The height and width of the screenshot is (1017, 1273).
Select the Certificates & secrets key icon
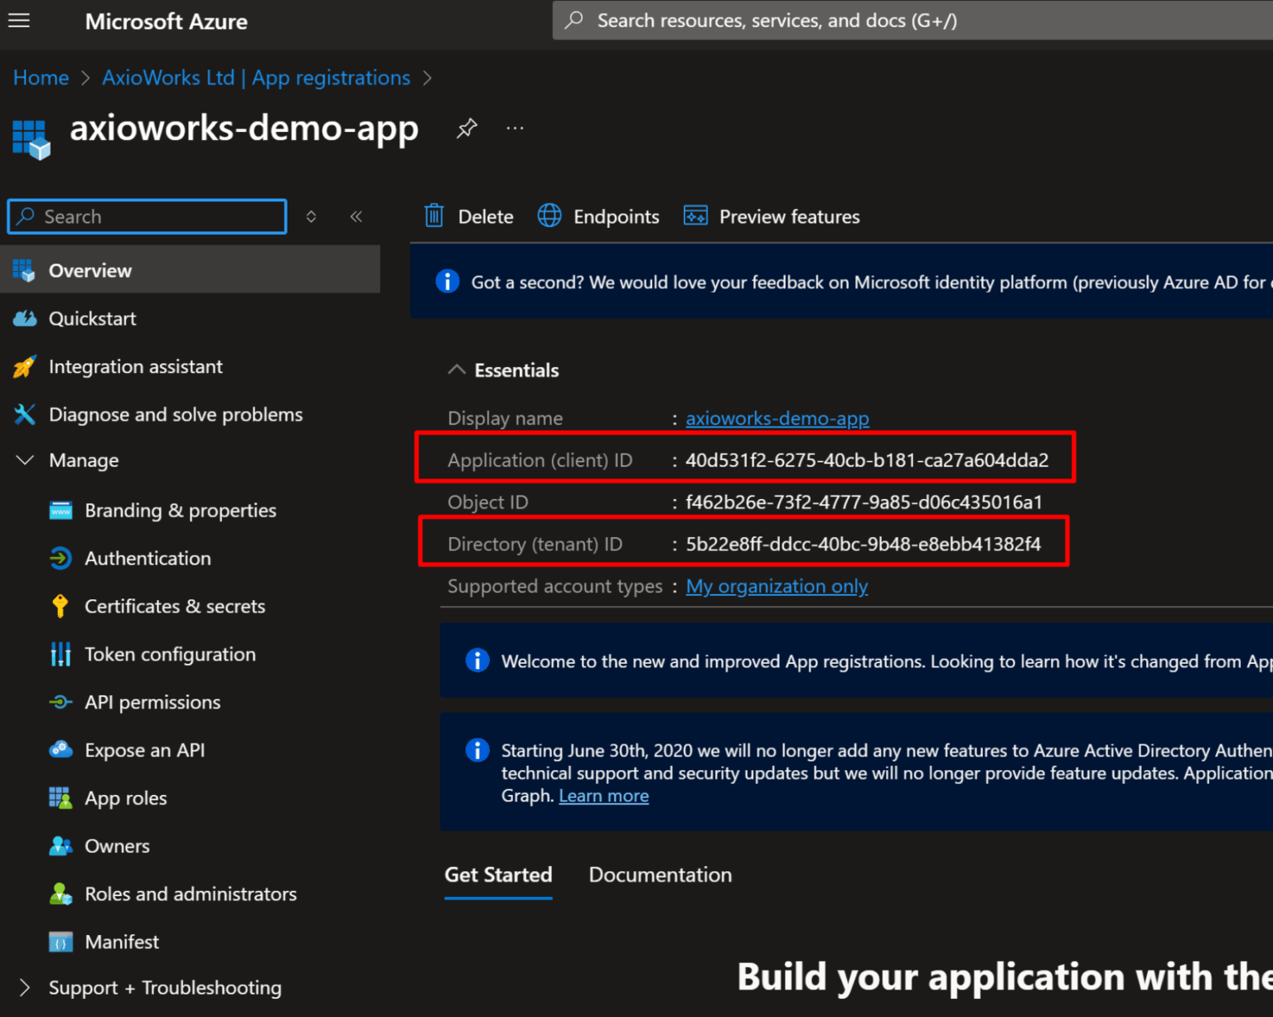coord(61,606)
